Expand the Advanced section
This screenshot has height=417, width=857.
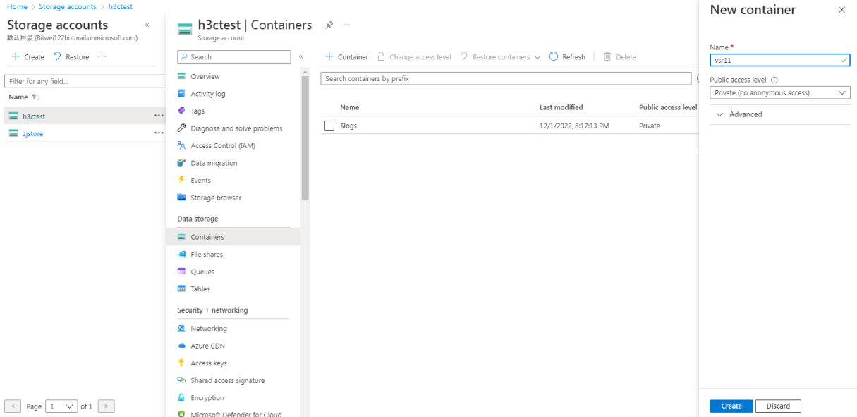point(739,114)
